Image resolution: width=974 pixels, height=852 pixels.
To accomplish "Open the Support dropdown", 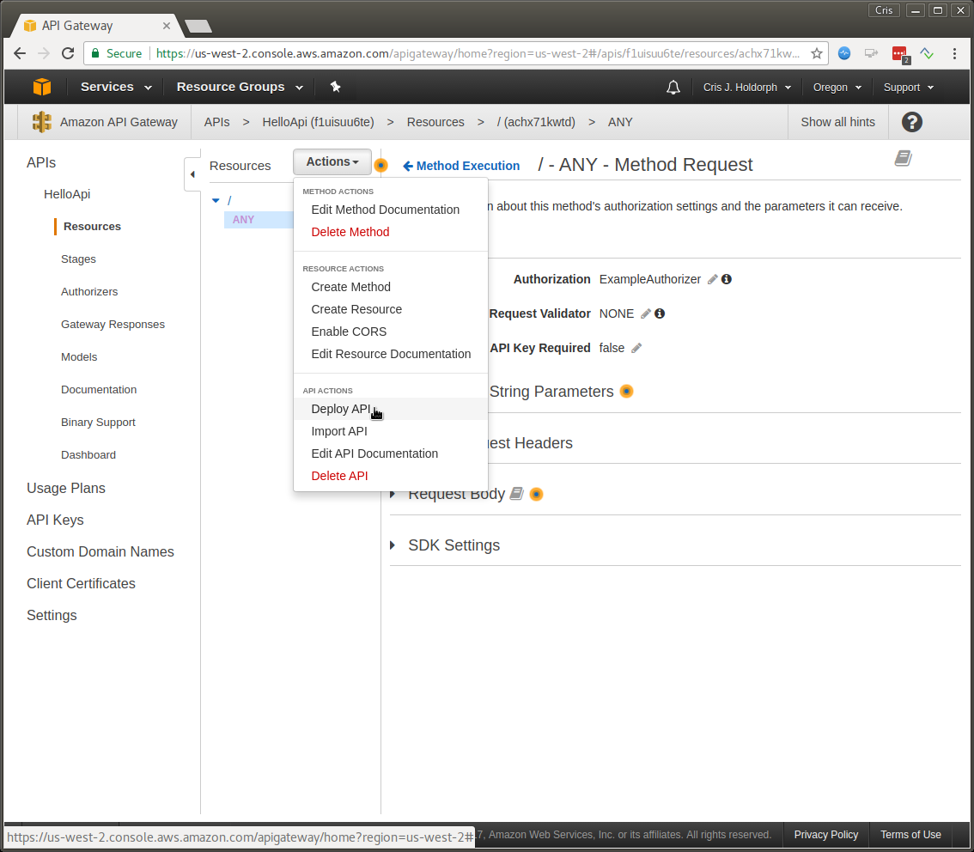I will pos(909,88).
